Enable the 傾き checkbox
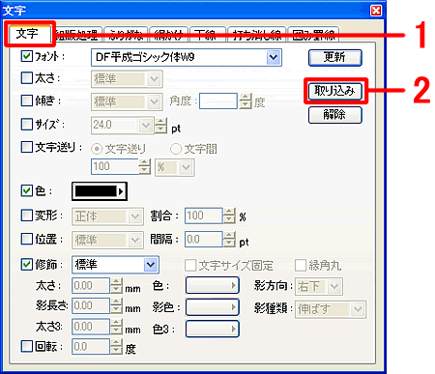Screen dimensions: 435x374 click(x=26, y=101)
